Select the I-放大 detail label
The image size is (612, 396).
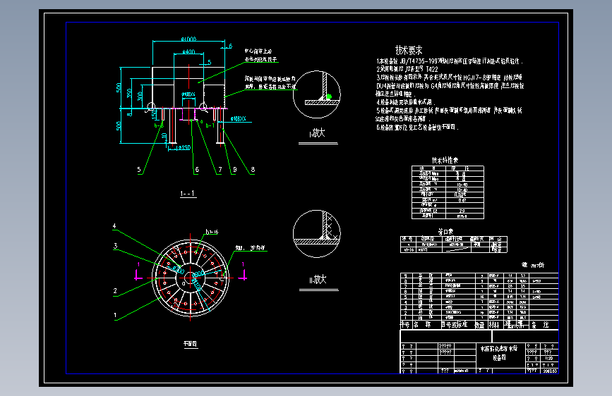coord(318,133)
